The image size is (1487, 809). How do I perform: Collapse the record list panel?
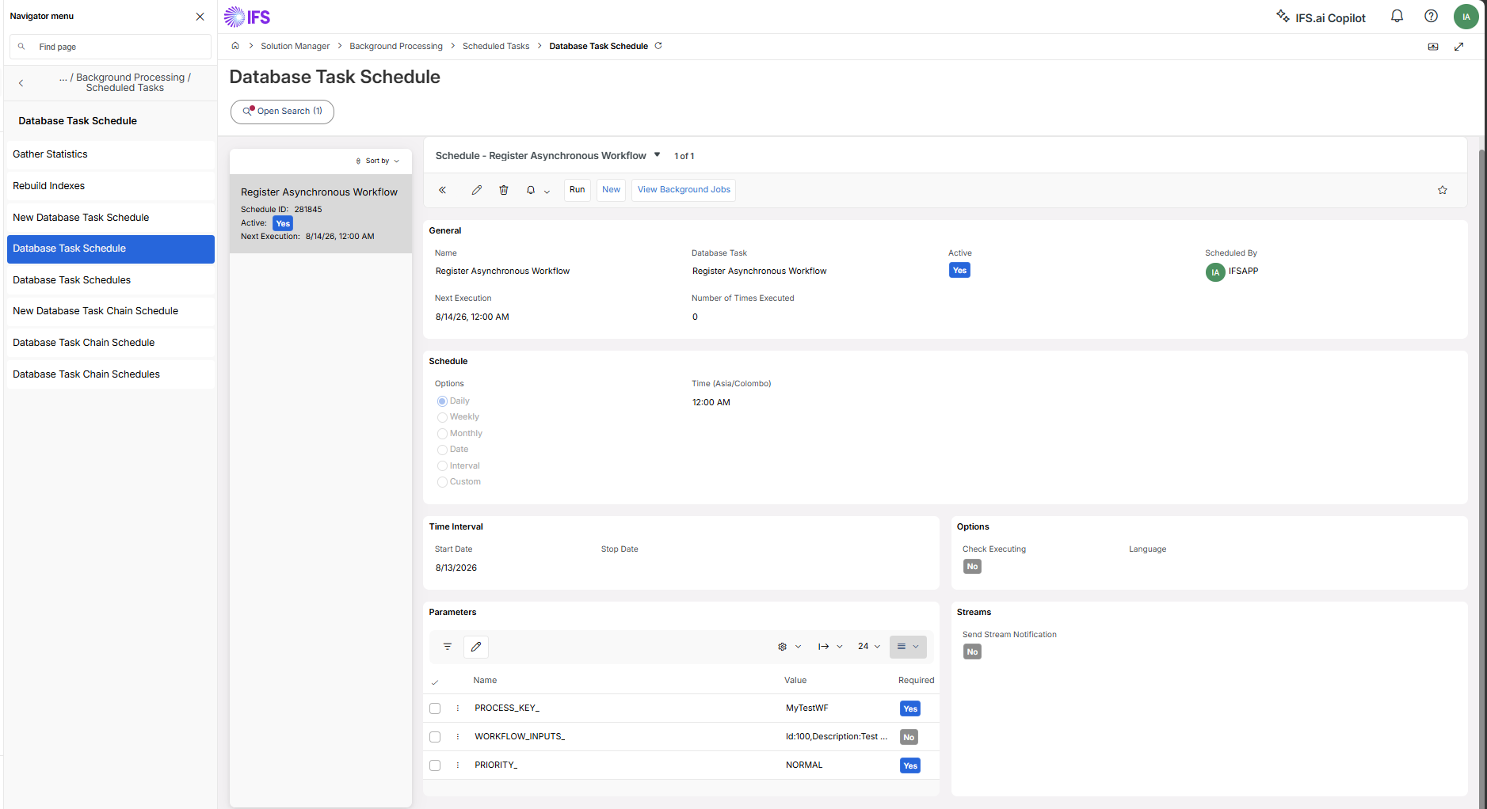[x=443, y=190]
